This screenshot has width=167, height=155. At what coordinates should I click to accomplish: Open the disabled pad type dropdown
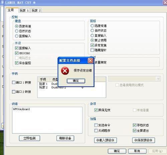coord(134,79)
